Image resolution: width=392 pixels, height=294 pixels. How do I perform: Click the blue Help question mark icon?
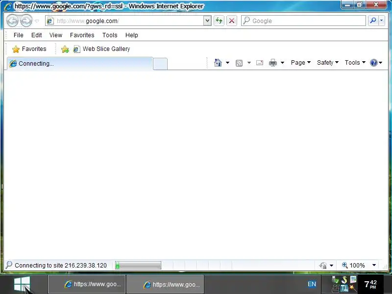[x=374, y=63]
